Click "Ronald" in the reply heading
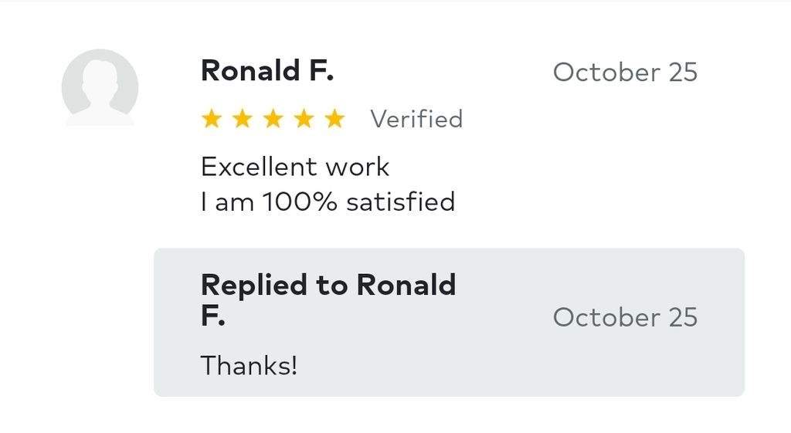This screenshot has width=791, height=433. click(406, 286)
